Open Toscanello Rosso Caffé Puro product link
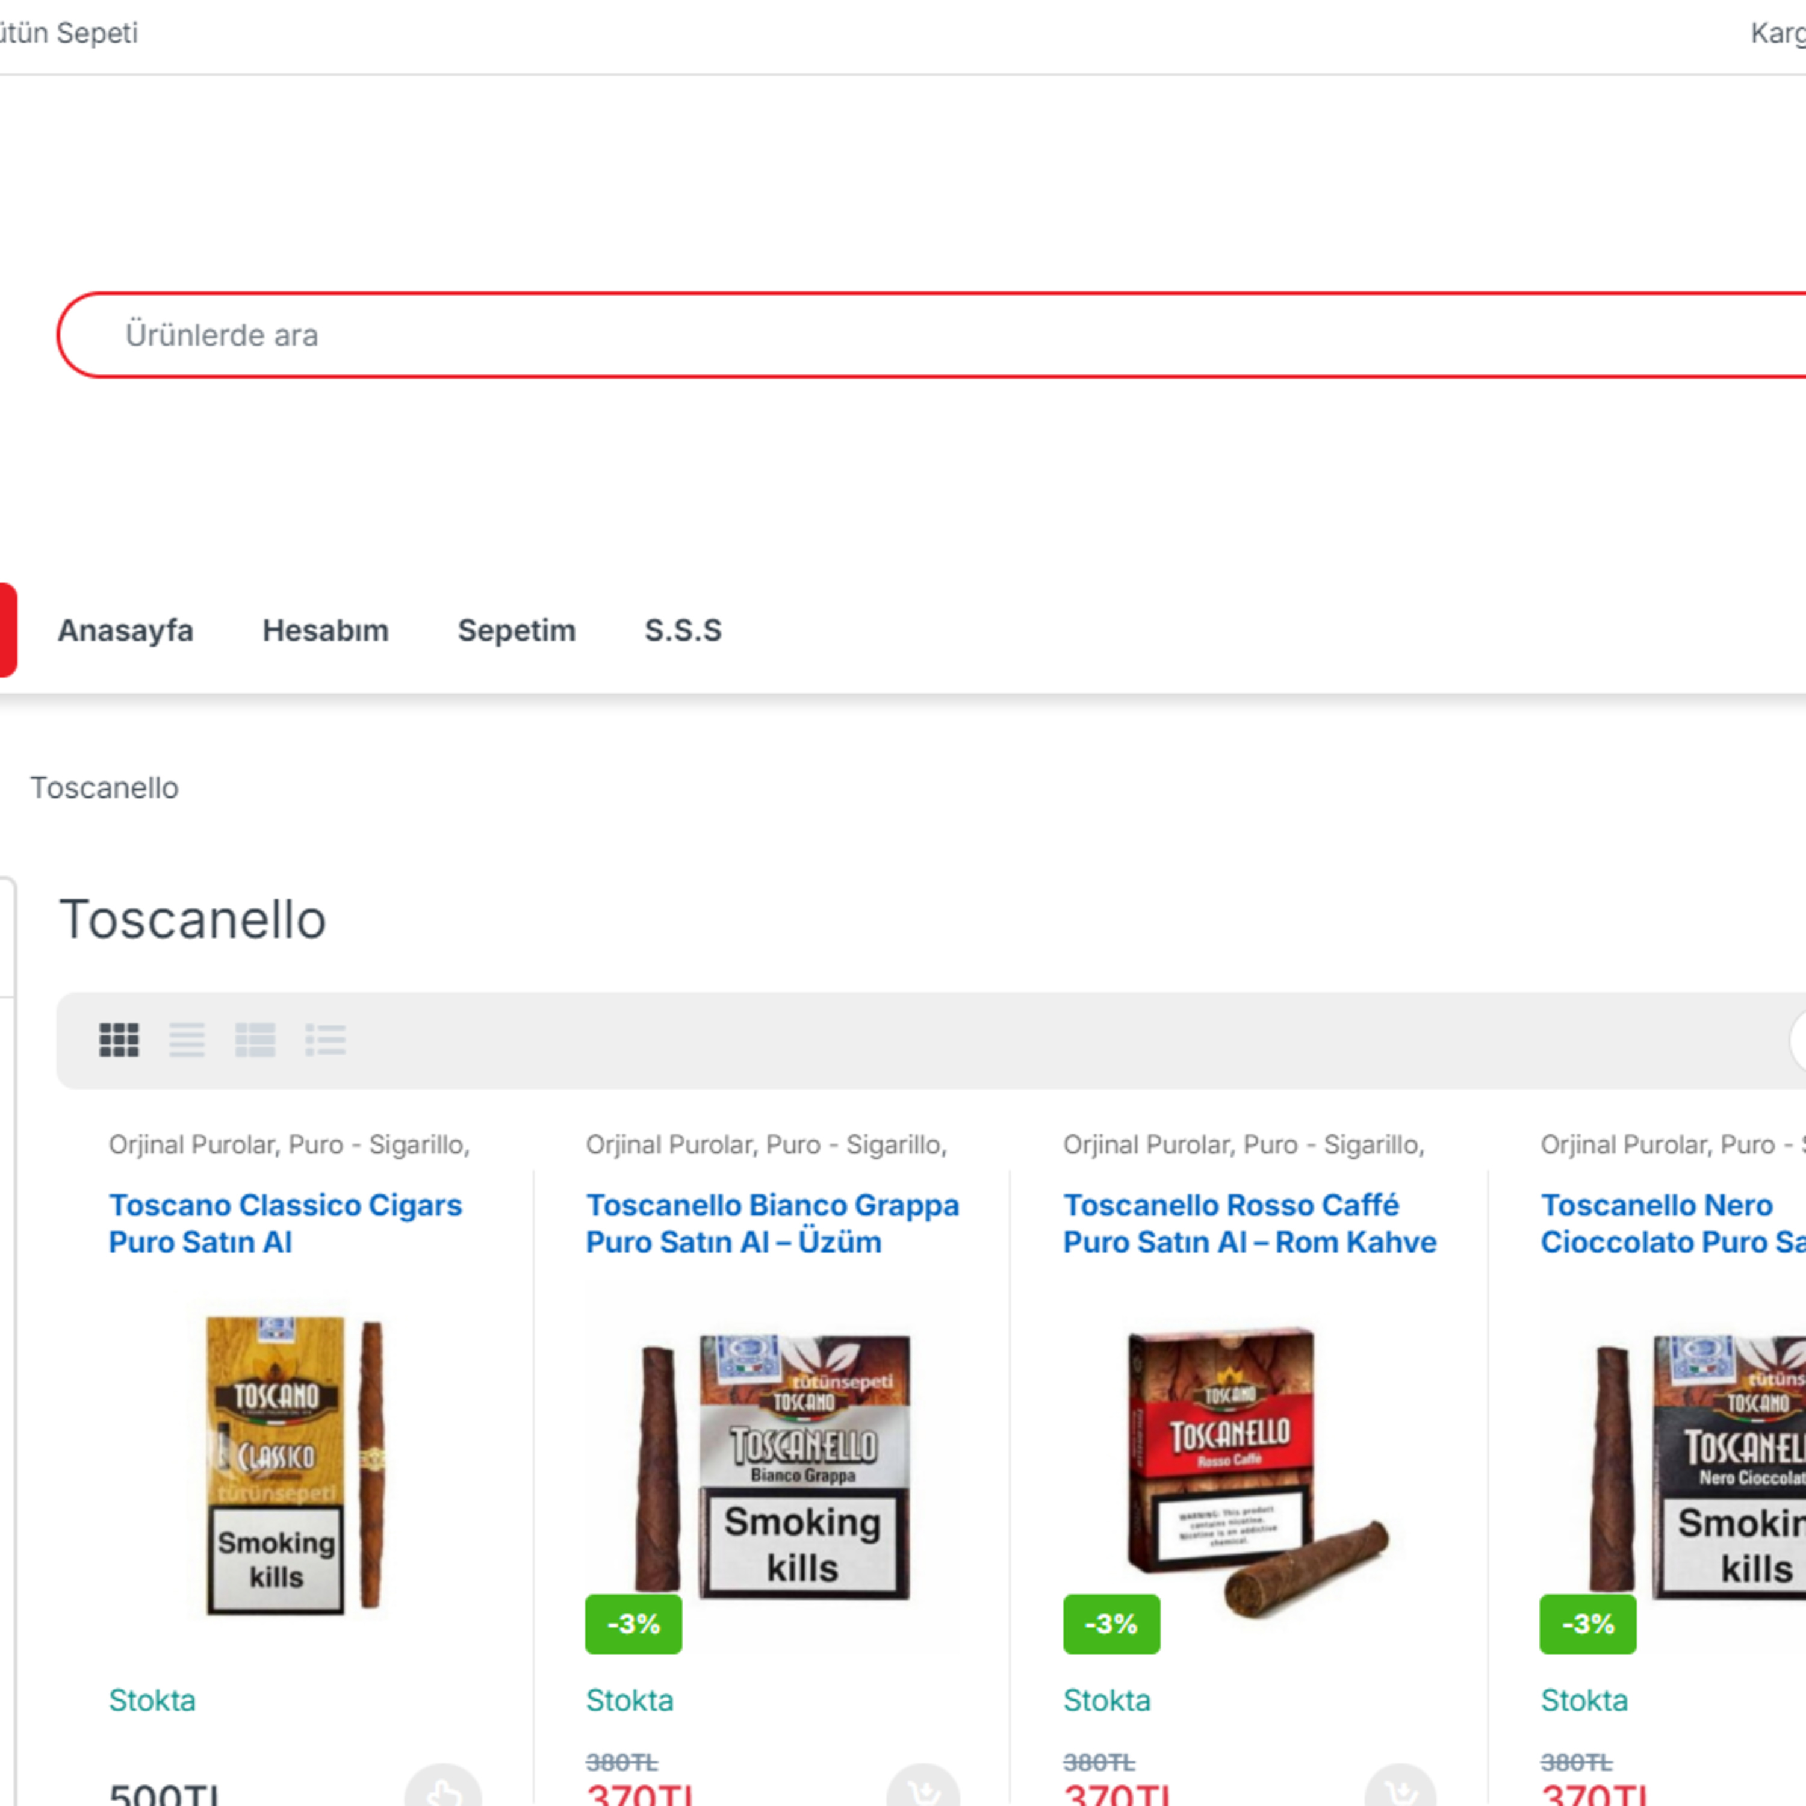Image resolution: width=1806 pixels, height=1806 pixels. click(1250, 1224)
